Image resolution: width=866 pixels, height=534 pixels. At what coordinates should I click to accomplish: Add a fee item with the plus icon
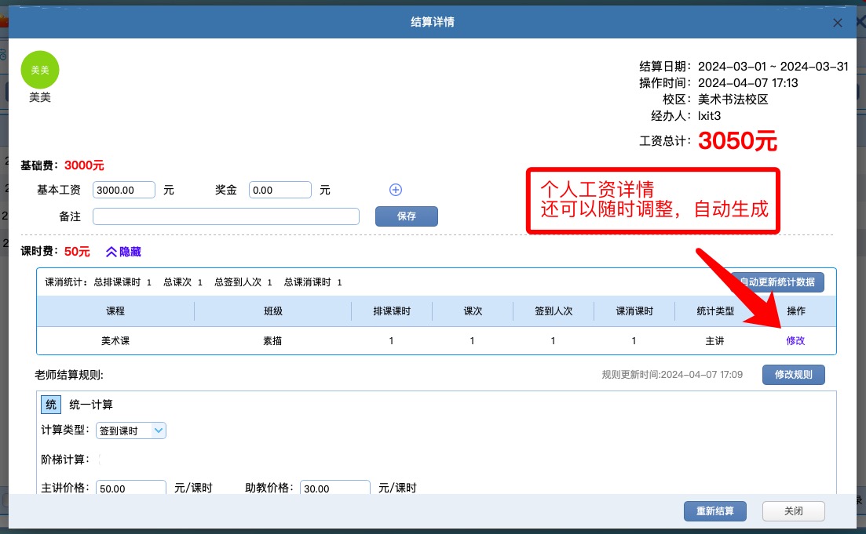click(x=396, y=190)
